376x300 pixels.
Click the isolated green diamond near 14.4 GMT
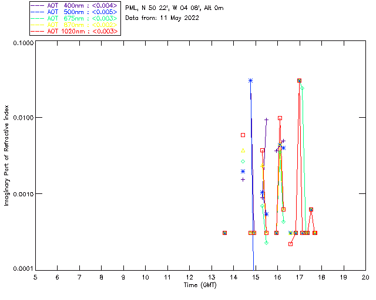tap(243, 162)
